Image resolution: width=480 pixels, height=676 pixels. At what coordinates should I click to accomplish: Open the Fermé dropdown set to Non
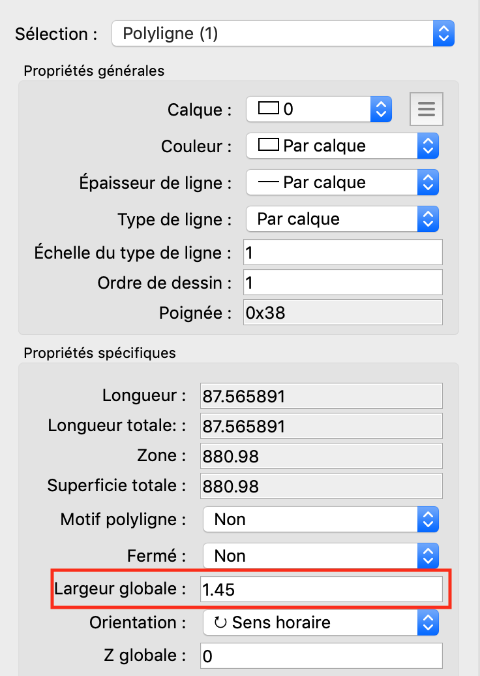point(320,556)
